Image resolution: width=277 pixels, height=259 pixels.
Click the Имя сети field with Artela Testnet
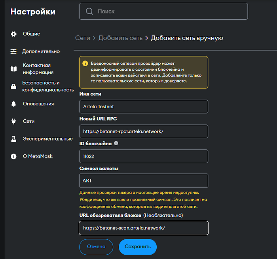coord(144,107)
